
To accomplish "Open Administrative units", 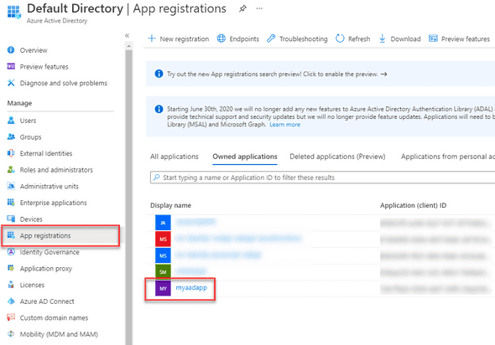I will (x=49, y=186).
